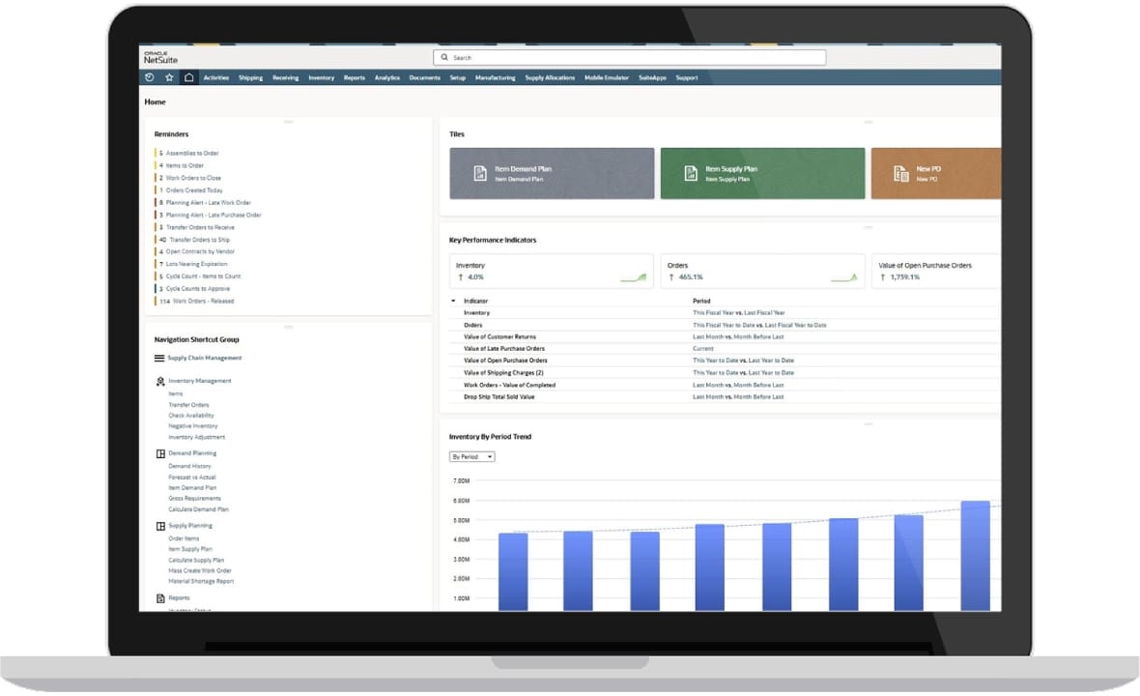This screenshot has height=696, width=1140.
Task: Collapse the Indicator table arrow
Action: coord(453,301)
